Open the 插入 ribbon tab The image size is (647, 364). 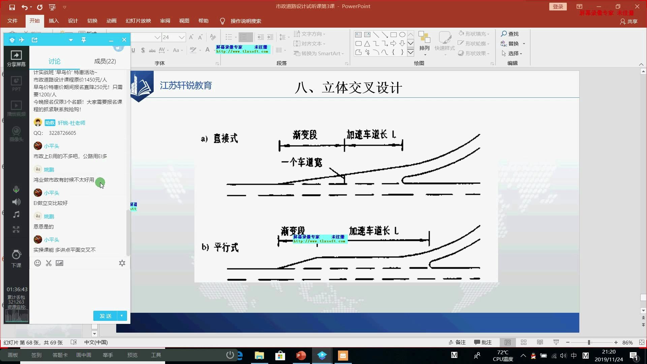[54, 21]
